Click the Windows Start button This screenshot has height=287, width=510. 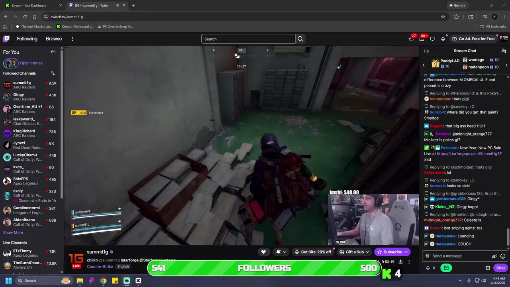tap(8, 281)
